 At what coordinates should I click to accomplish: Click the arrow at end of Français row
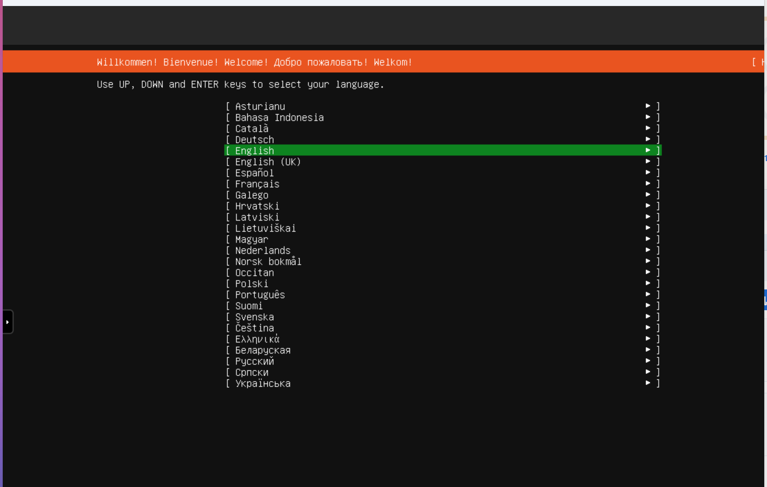(648, 183)
